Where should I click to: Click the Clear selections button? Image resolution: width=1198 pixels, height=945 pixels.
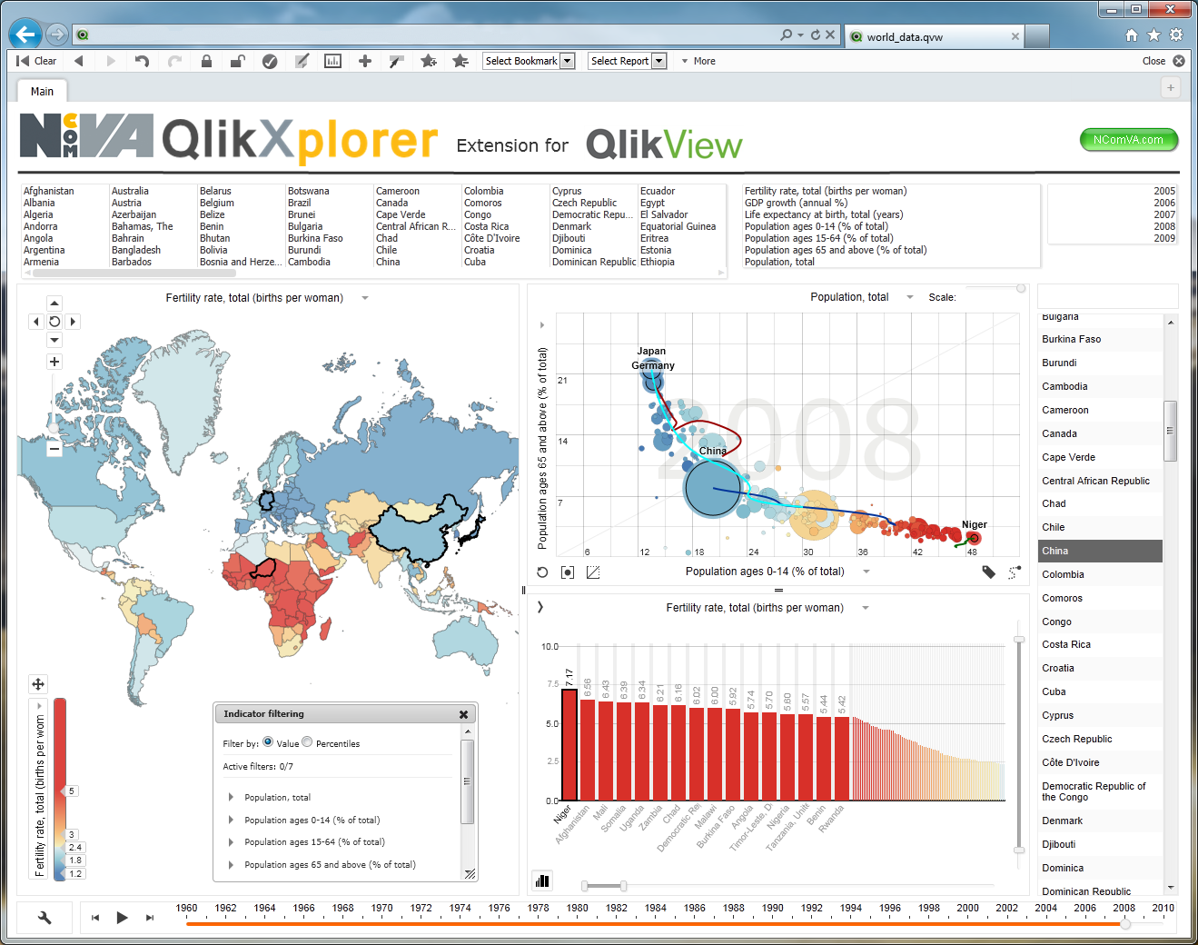[x=36, y=61]
